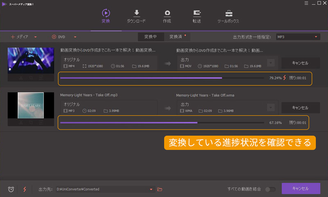Image resolution: width=328 pixels, height=197 pixels.
Task: Maximize the application window
Action: [319, 3]
